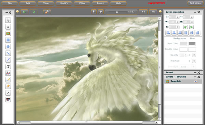This screenshot has width=205, height=125.
Task: Click the redo arrow button
Action: pyautogui.click(x=33, y=12)
